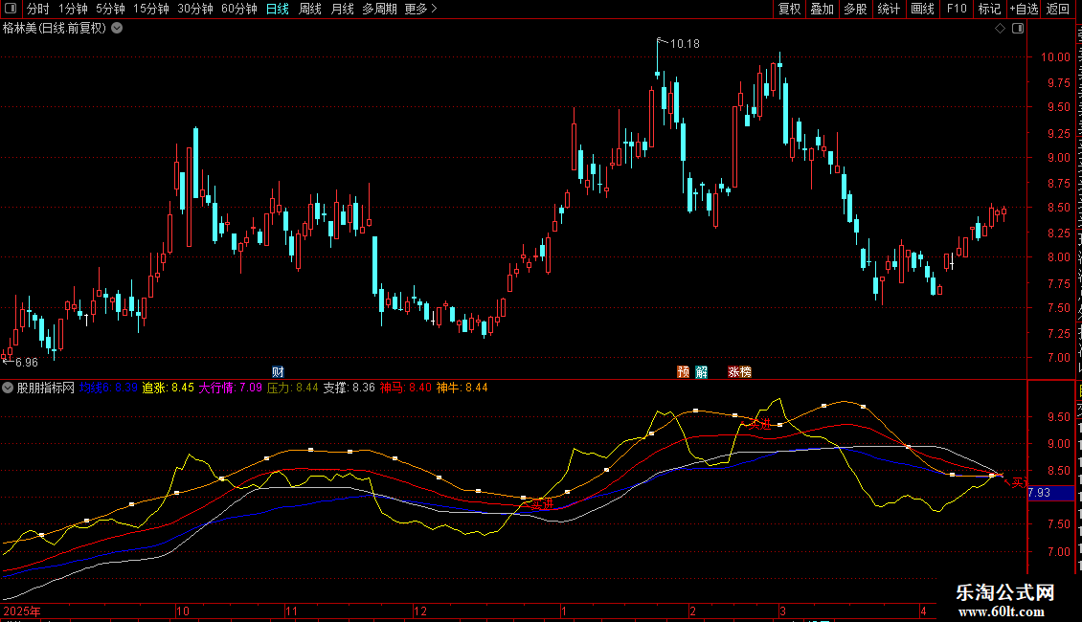Click the 解 marker icon
This screenshot has height=622, width=1082.
(x=702, y=371)
